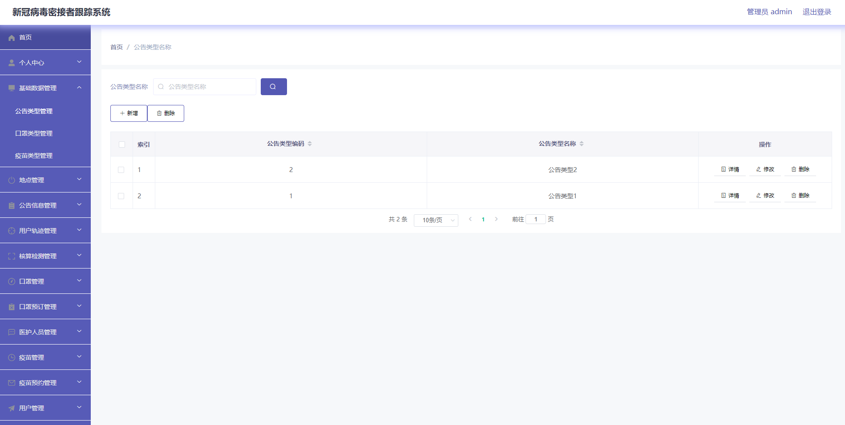Go to previous page arrow

[470, 219]
